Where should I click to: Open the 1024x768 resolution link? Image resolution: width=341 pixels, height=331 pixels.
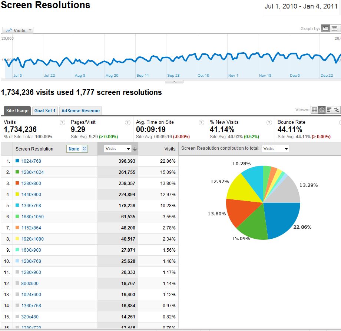pyautogui.click(x=31, y=161)
